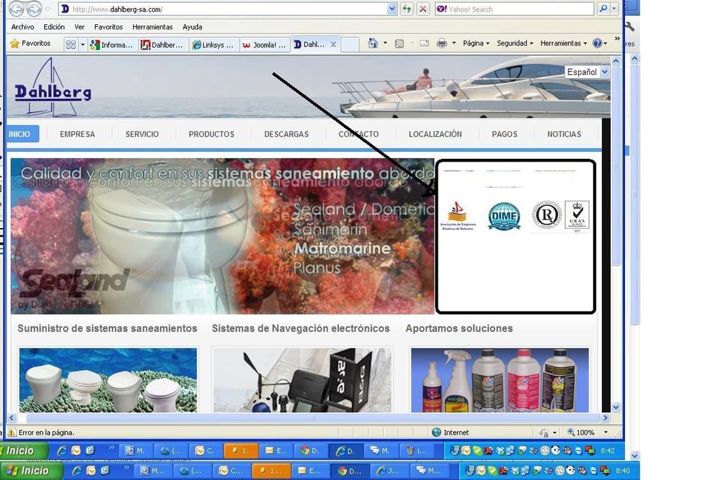Click the address bar showing dahlberg-sa.com

(223, 9)
